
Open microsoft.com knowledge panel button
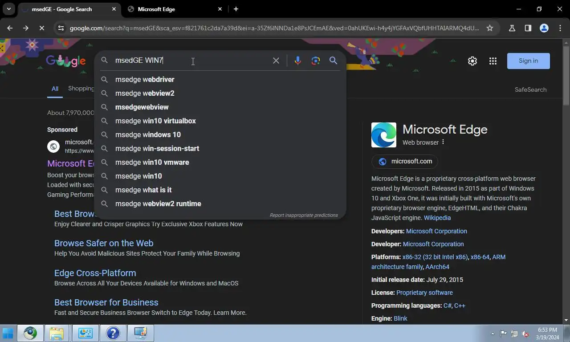(404, 161)
